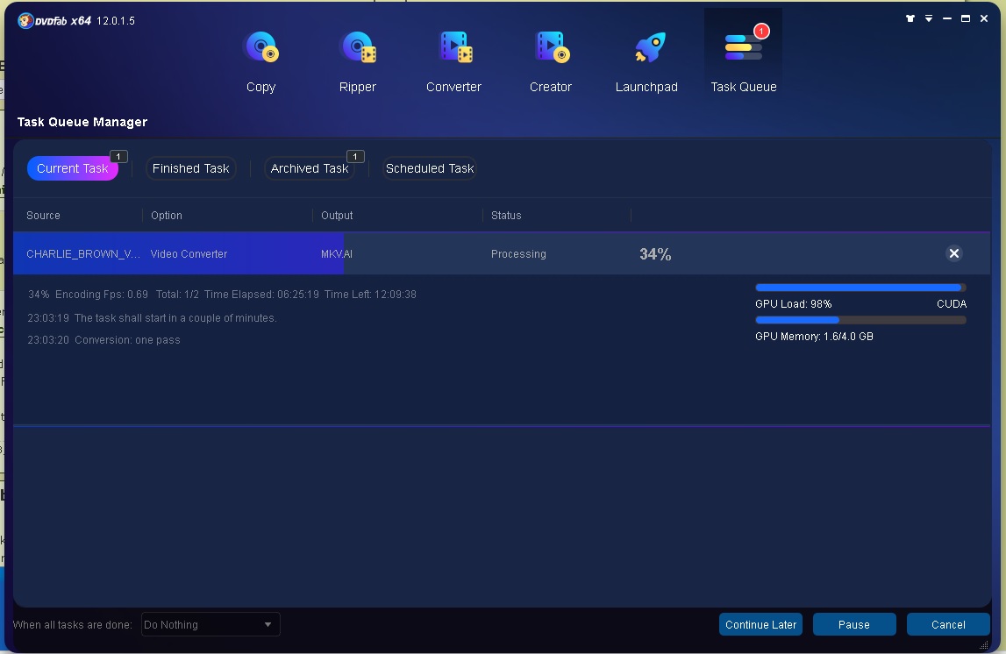The height and width of the screenshot is (654, 1006).
Task: Remove the CHARLIE_BROWN task with X
Action: pyautogui.click(x=953, y=253)
